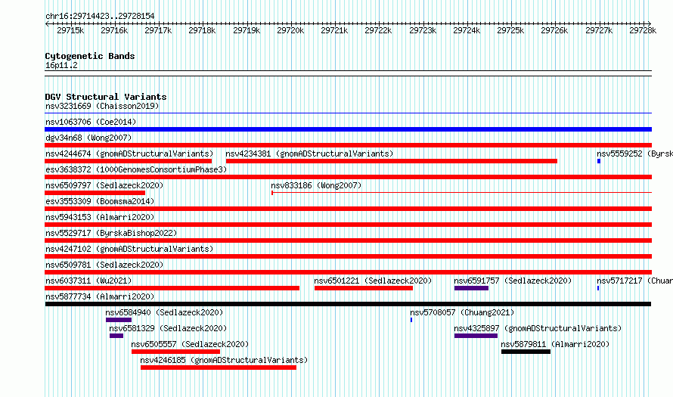Viewport: 673px width, 397px height.
Task: Click nsv833186 (Wong2007) label
Action: (316, 185)
